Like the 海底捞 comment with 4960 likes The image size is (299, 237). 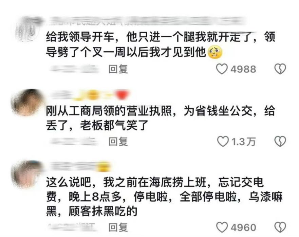[222, 227]
